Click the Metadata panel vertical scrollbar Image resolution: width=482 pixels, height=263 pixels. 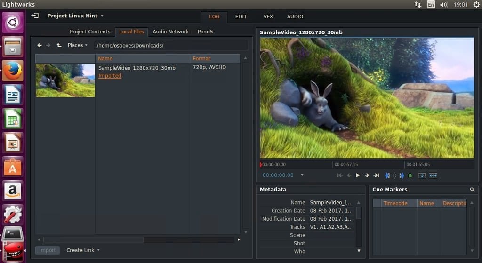(359, 213)
